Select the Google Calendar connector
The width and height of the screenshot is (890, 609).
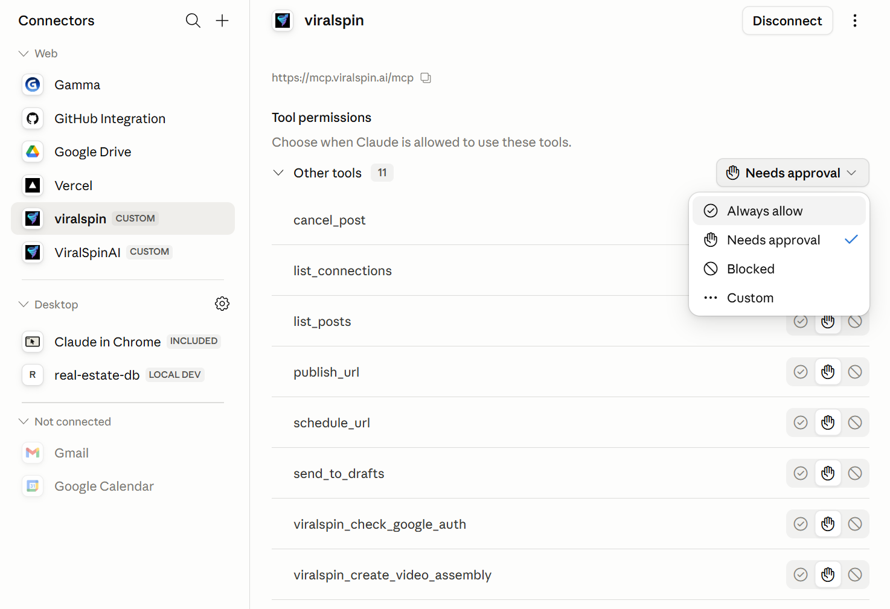pos(123,486)
